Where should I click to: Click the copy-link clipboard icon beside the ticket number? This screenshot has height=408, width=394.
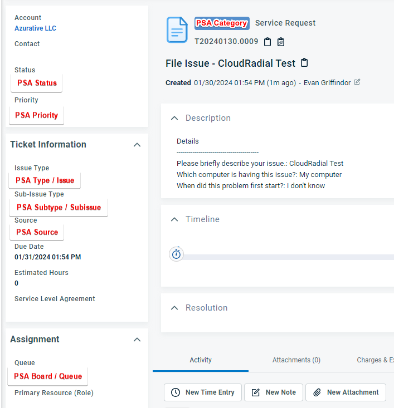(281, 42)
